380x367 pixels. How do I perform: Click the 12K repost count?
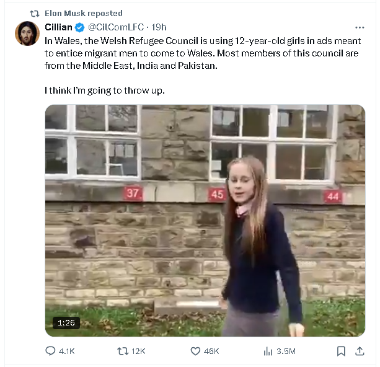coord(138,352)
